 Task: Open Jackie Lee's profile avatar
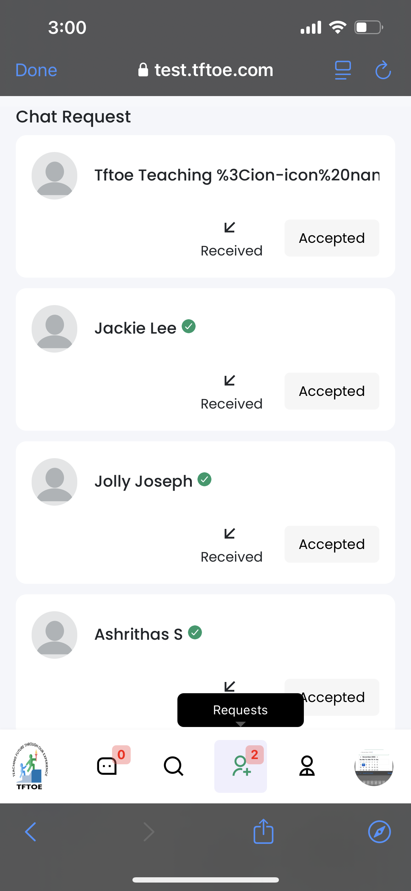coord(54,329)
